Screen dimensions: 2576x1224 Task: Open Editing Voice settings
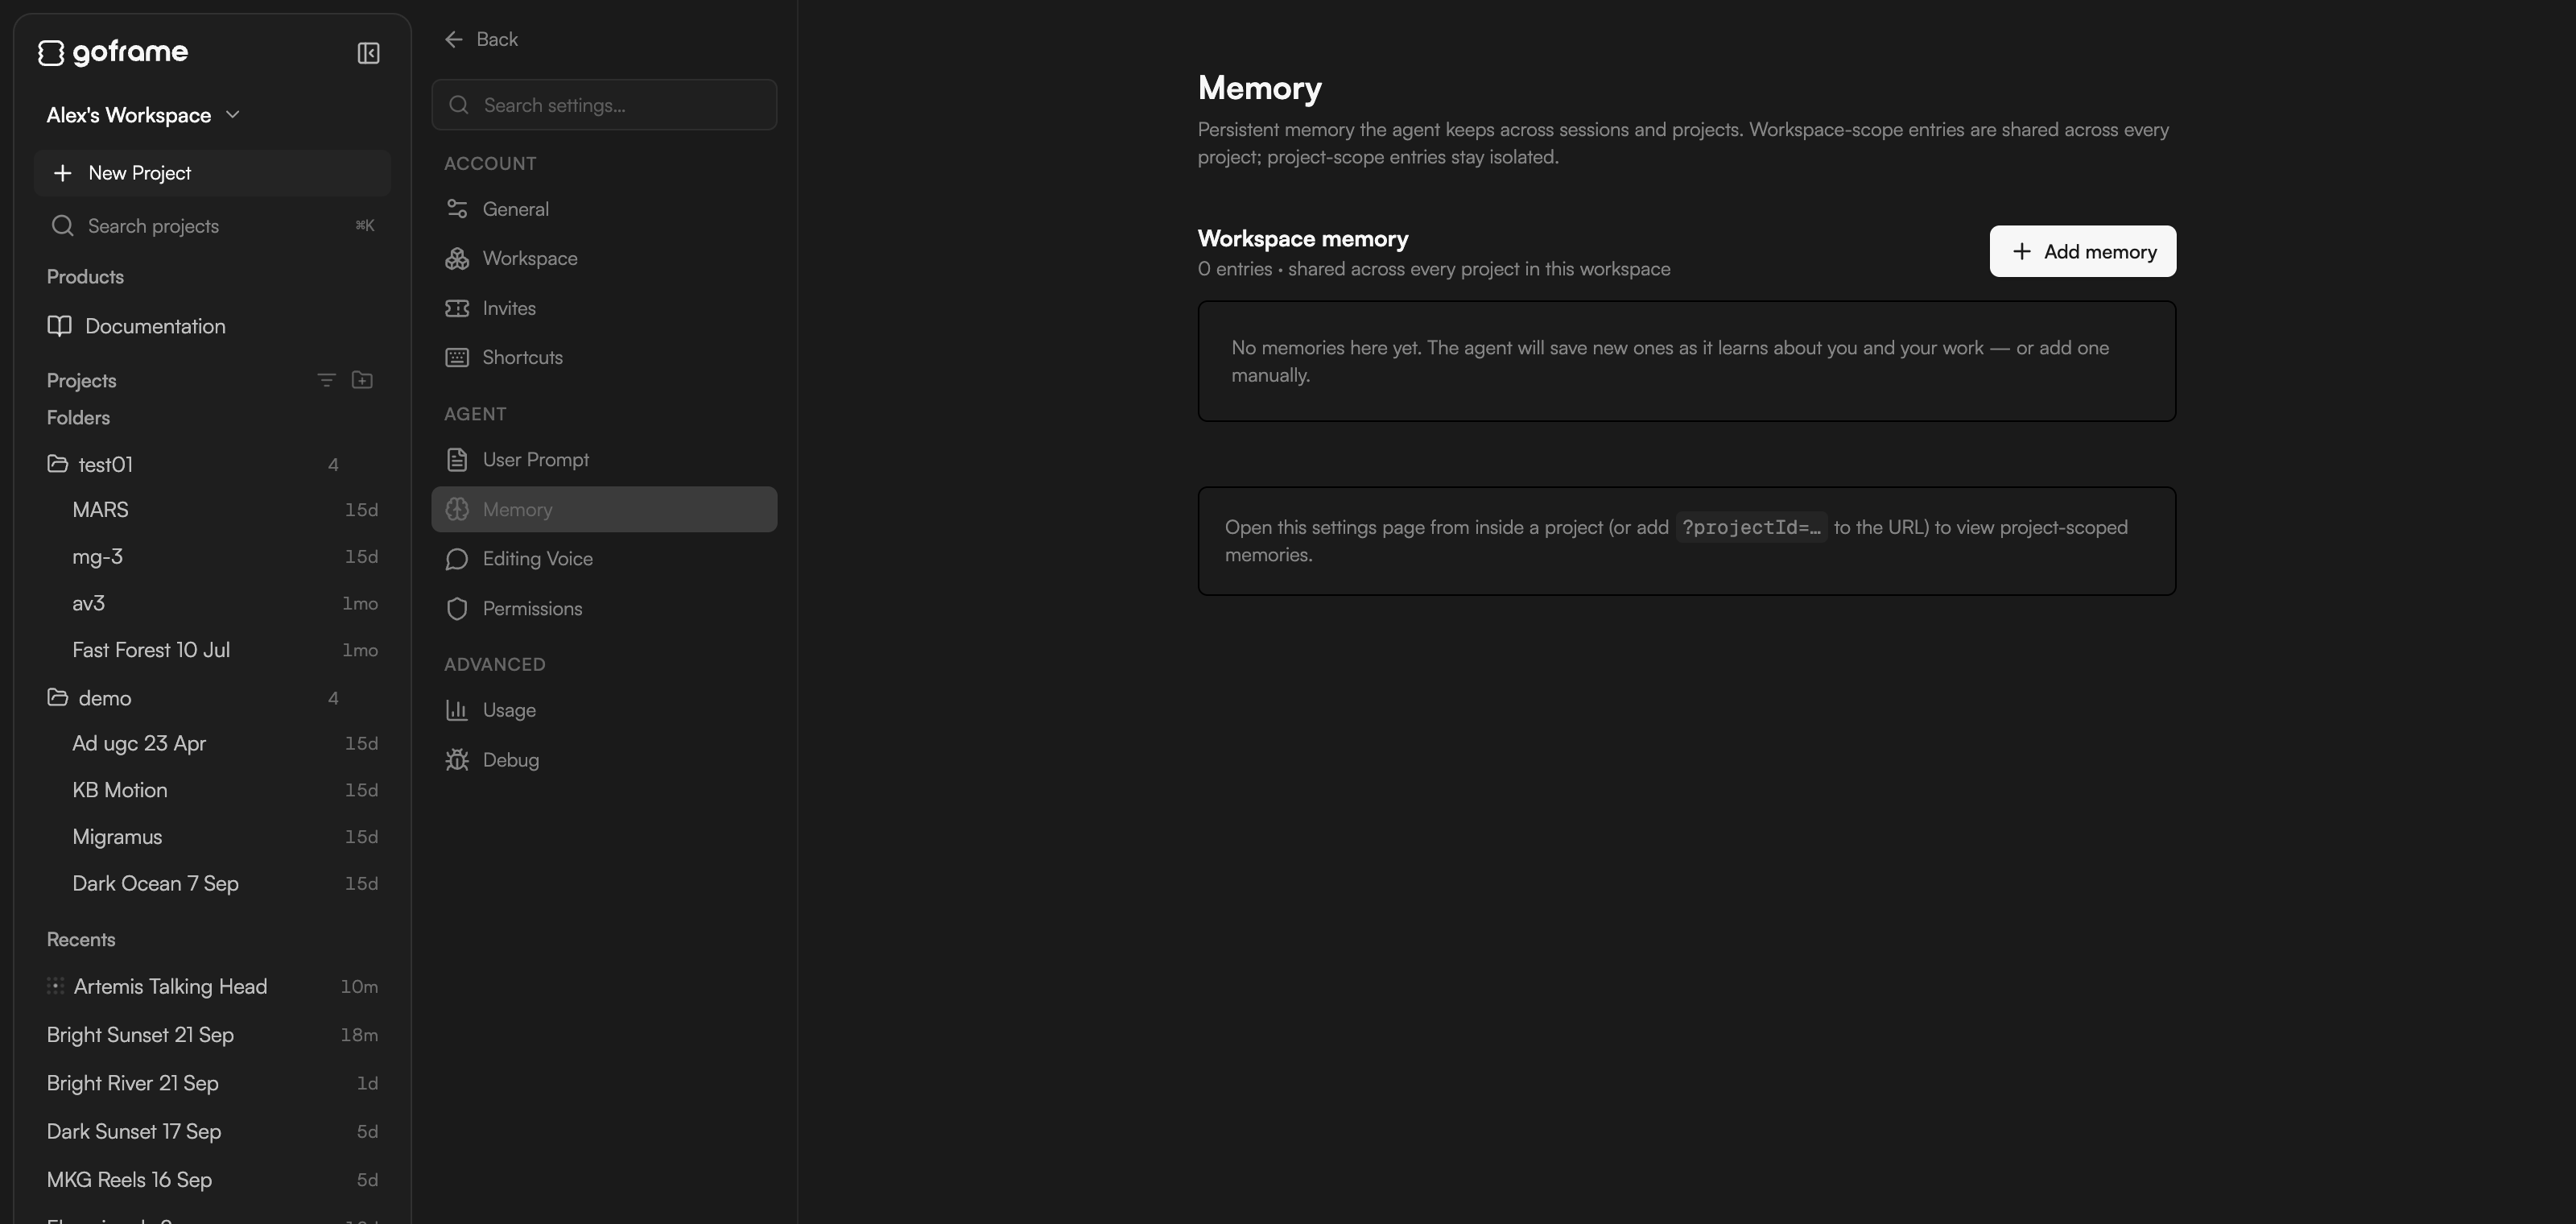click(x=604, y=559)
